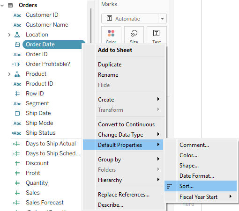239x211 pixels.
Task: Select the Quantity measure
Action: coord(37,183)
